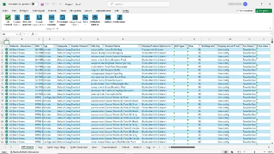Viewport: 274px width, 154px height.
Task: Click the 100% zoom level
Action: click(x=270, y=152)
